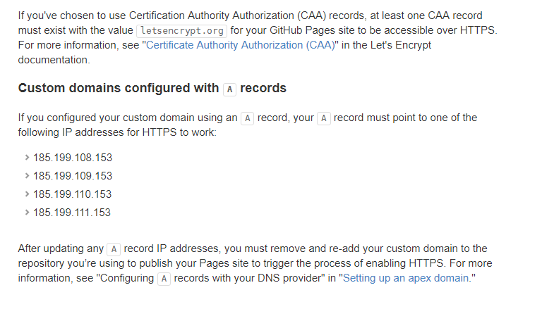Click the IP address 185.199.109.153

(x=73, y=176)
